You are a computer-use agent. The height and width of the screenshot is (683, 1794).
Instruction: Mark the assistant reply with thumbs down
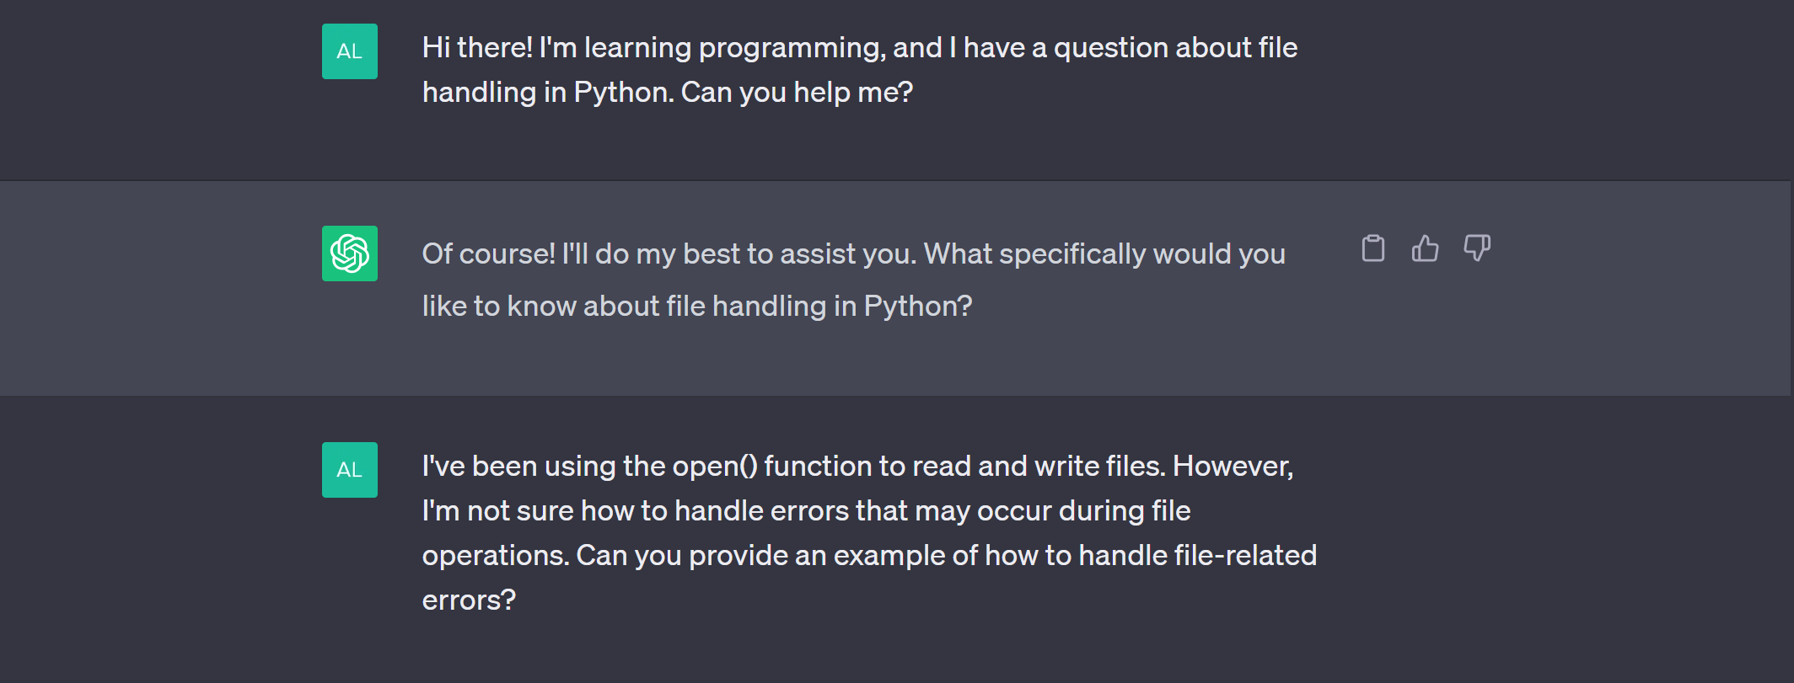pos(1477,248)
